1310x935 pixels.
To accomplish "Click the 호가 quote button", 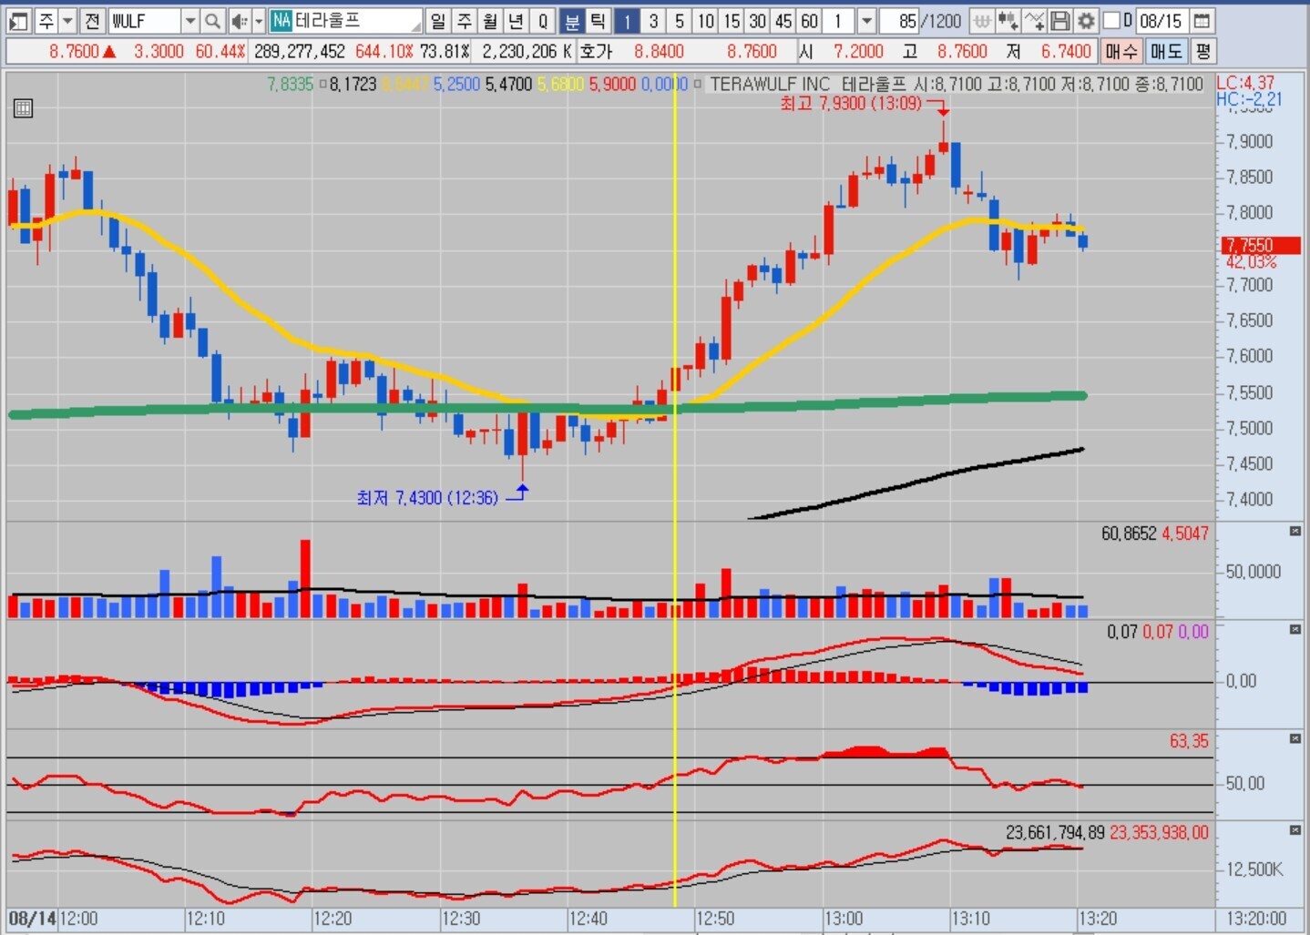I will click(596, 51).
